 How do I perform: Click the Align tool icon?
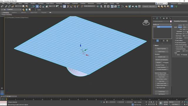(x=101, y=6)
